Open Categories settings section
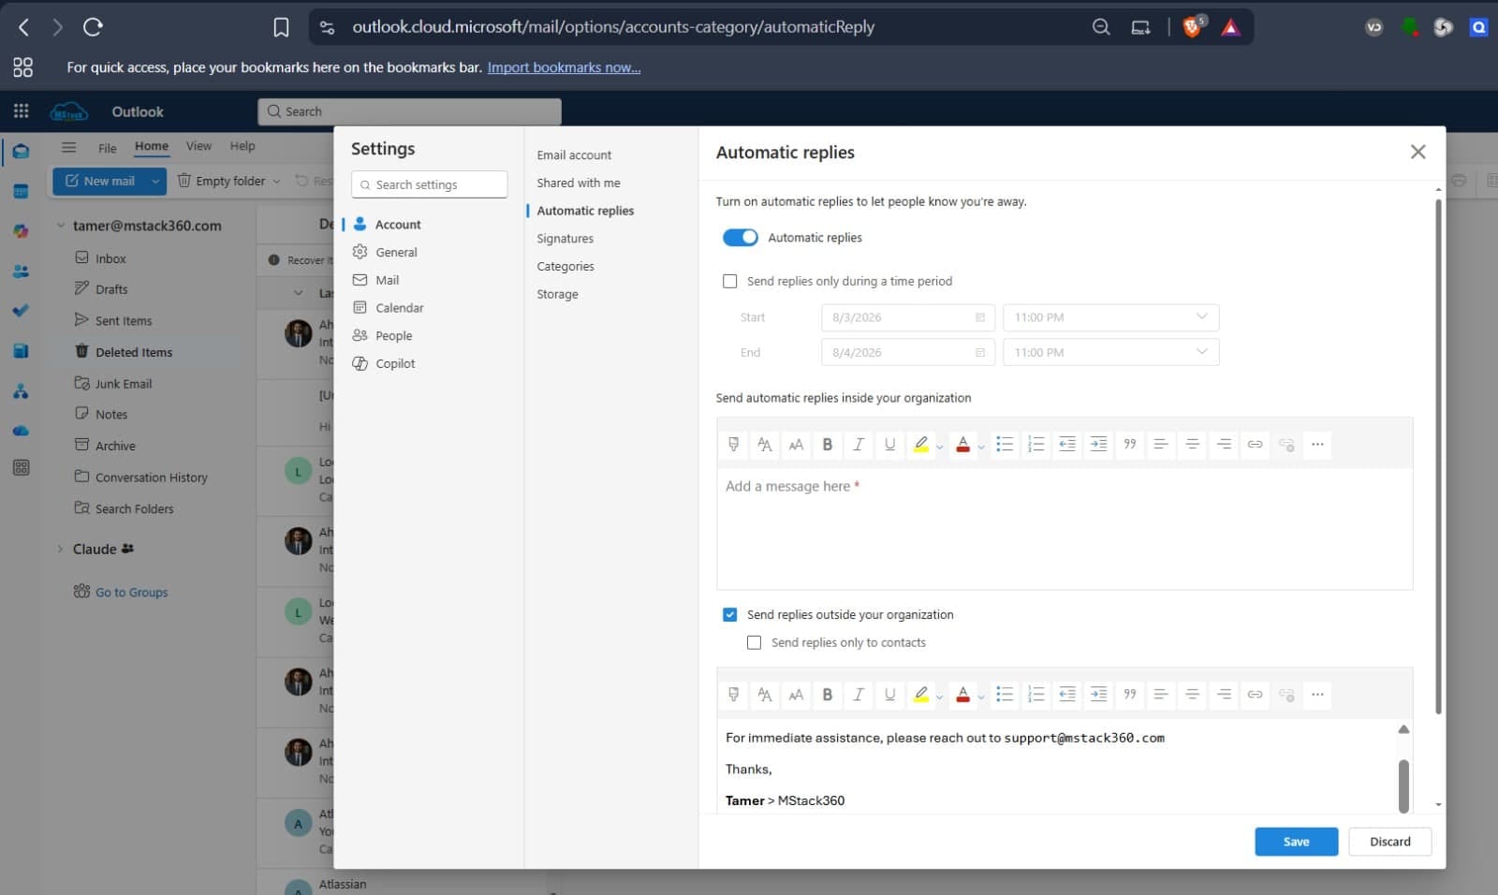The width and height of the screenshot is (1498, 895). (565, 267)
